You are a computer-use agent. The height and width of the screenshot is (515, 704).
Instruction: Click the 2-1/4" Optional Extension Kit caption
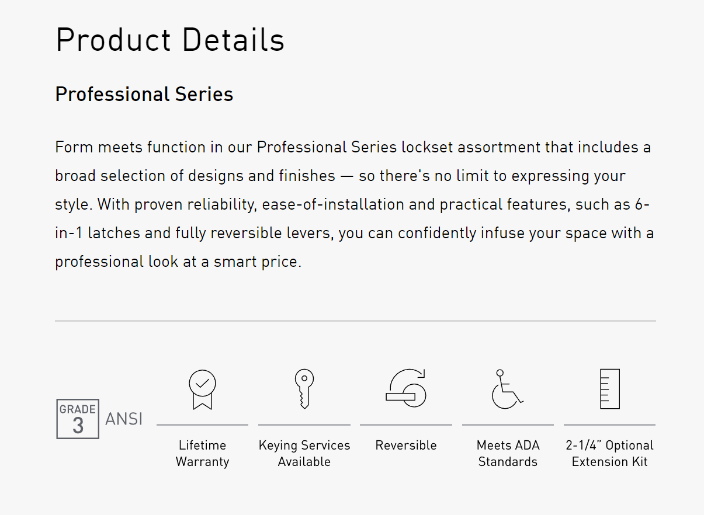click(610, 453)
